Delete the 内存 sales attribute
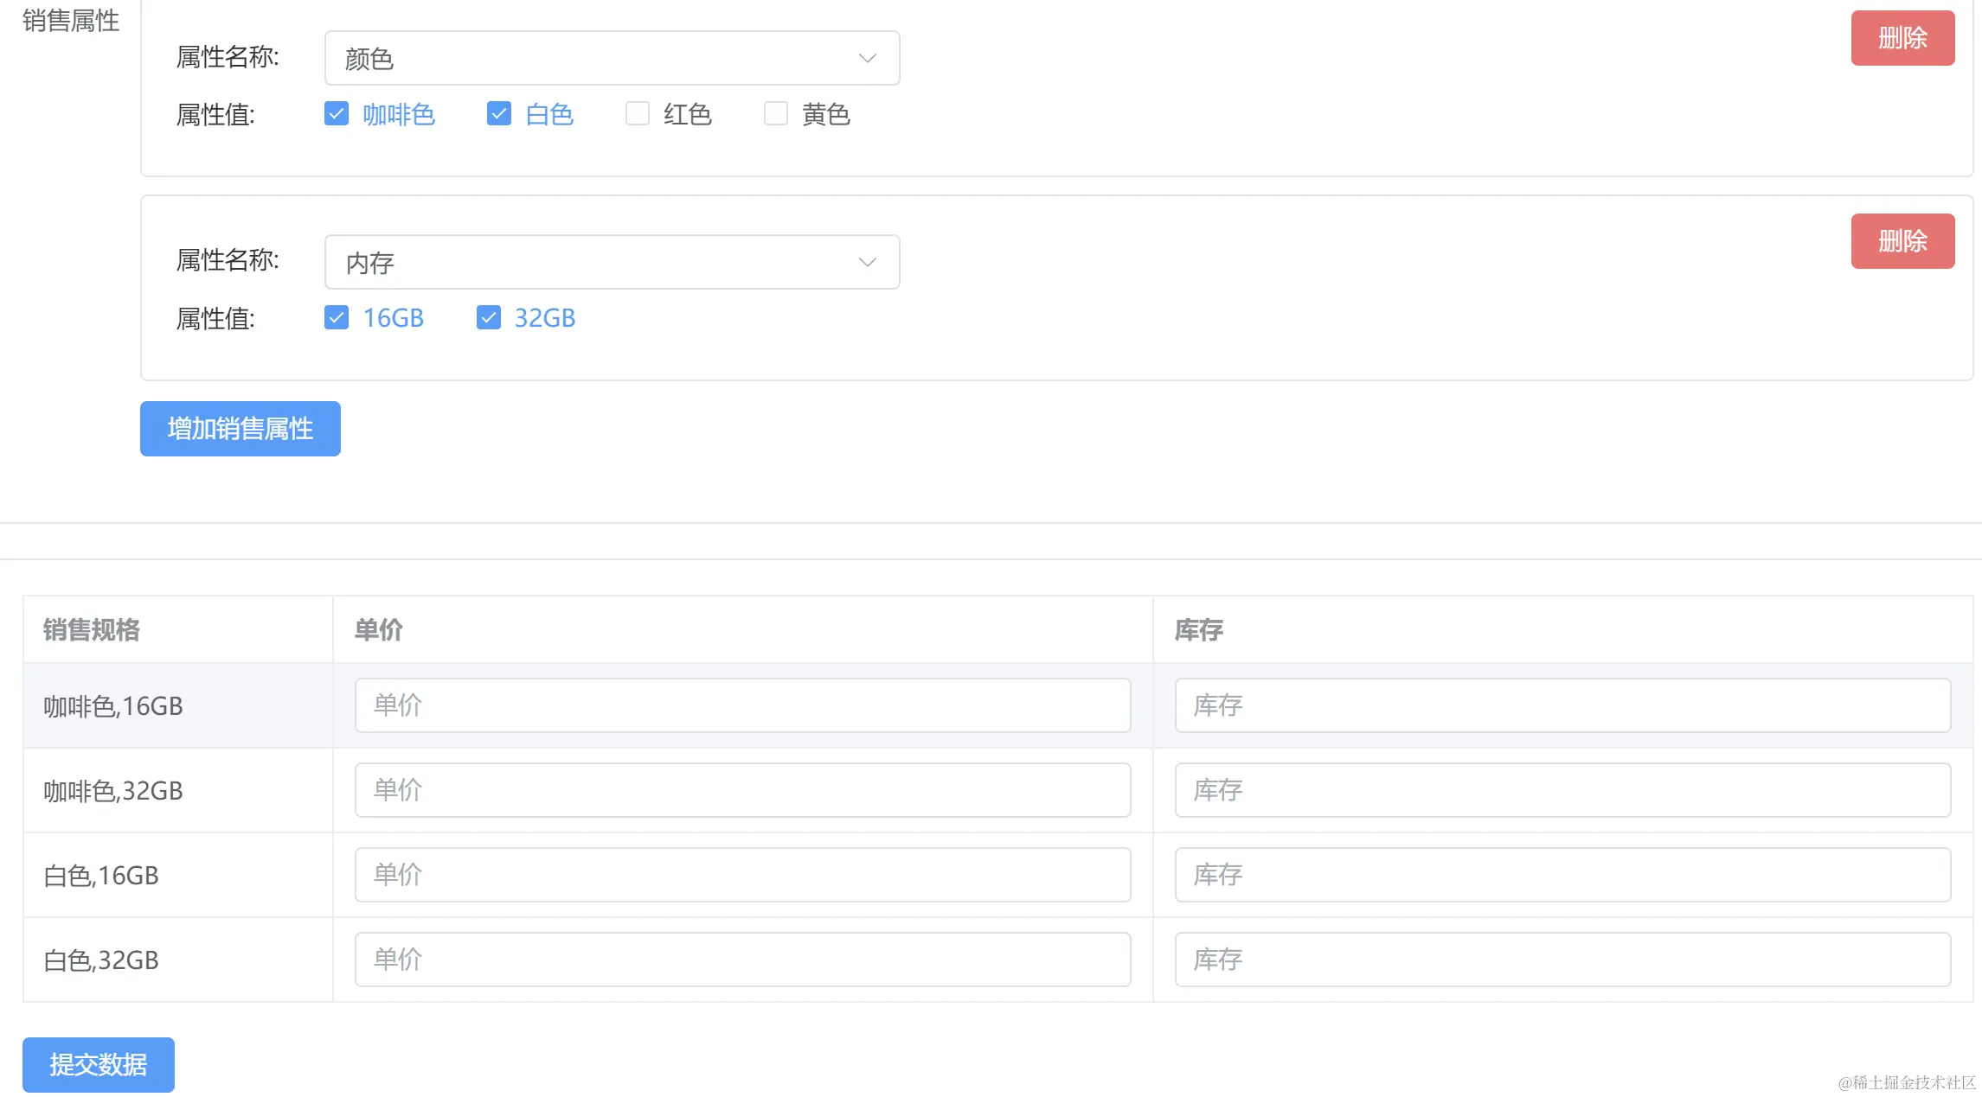 pos(1902,241)
